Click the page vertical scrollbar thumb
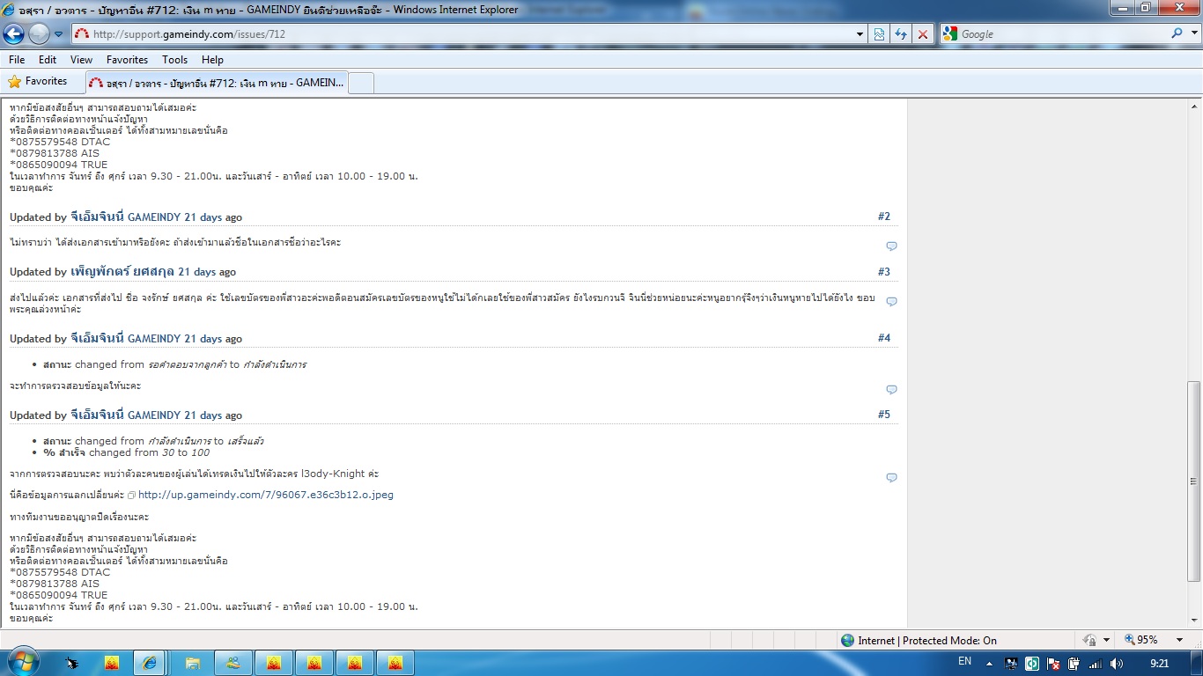 tap(1194, 481)
